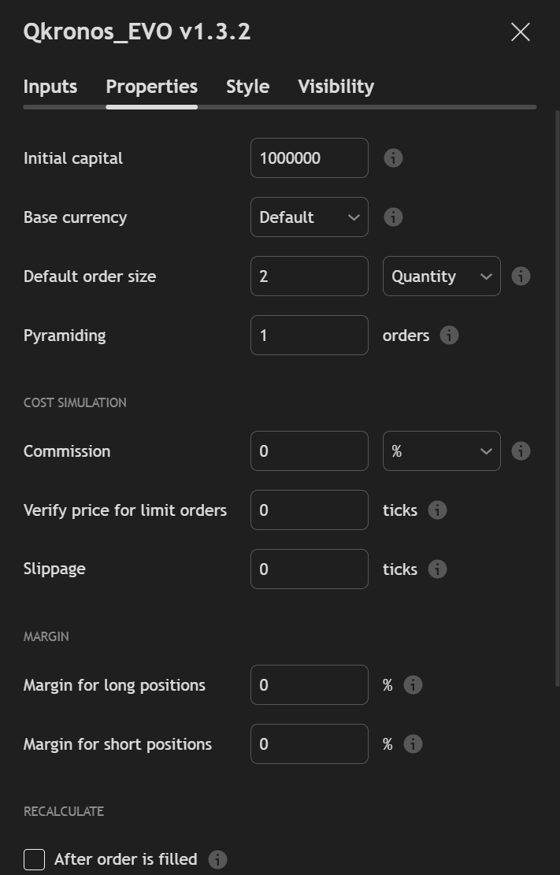The width and height of the screenshot is (560, 875).
Task: Switch to the Style tab
Action: 247,87
